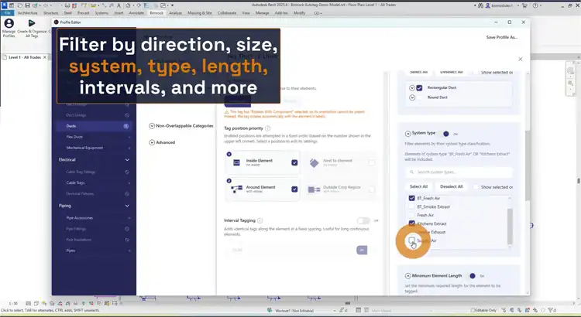
Task: Click the disabled-category icon on the Pipe Fittings row
Action: (x=127, y=229)
